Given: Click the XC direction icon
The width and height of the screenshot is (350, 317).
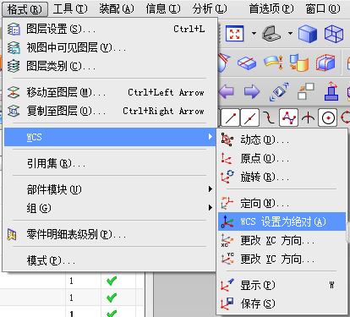Looking at the screenshot, I should click(x=227, y=241).
